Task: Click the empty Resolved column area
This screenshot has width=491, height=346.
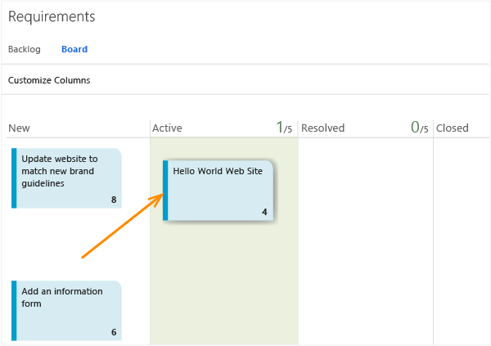Action: coord(365,237)
